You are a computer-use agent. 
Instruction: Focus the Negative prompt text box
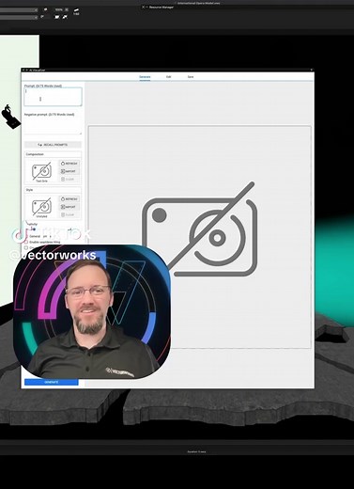point(53,126)
